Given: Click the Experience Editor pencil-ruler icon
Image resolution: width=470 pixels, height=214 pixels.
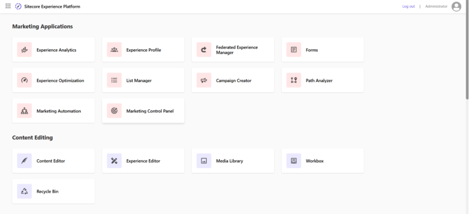Looking at the screenshot, I should pyautogui.click(x=115, y=161).
